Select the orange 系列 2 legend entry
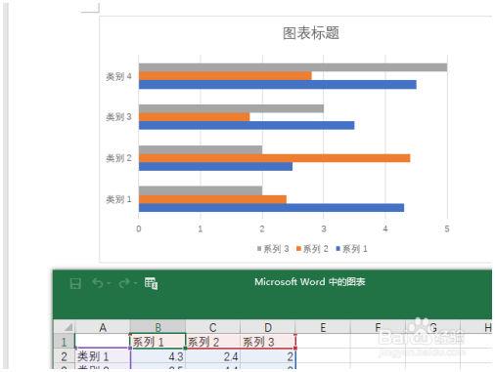Viewport: 495px width, 372px height. [312, 249]
